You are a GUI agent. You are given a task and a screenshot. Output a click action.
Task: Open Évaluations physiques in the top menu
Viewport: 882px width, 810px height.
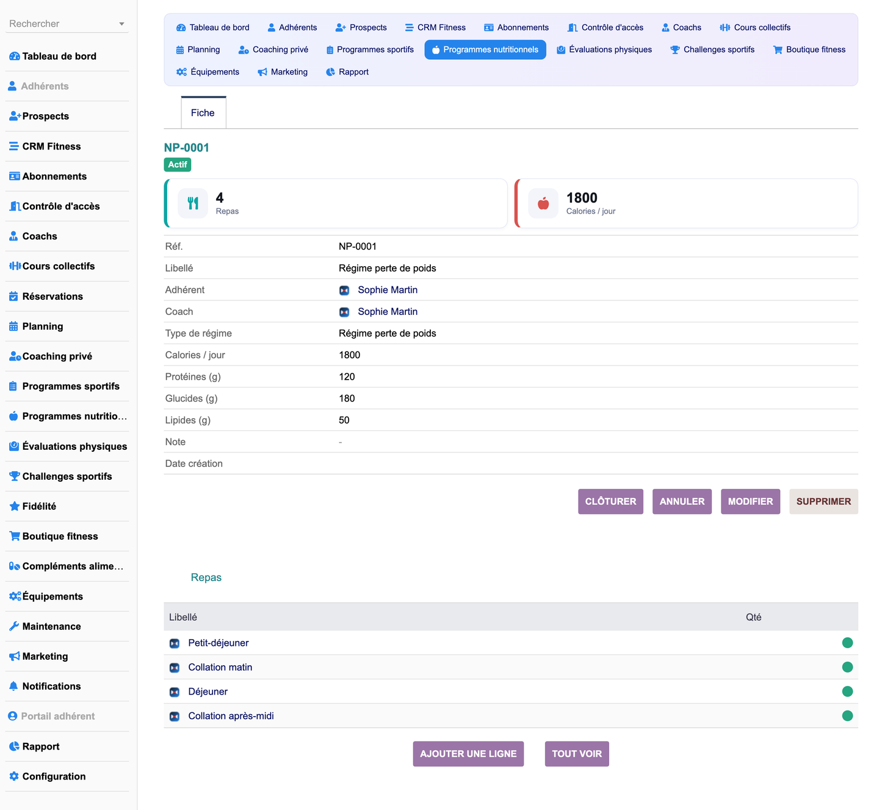click(x=604, y=50)
